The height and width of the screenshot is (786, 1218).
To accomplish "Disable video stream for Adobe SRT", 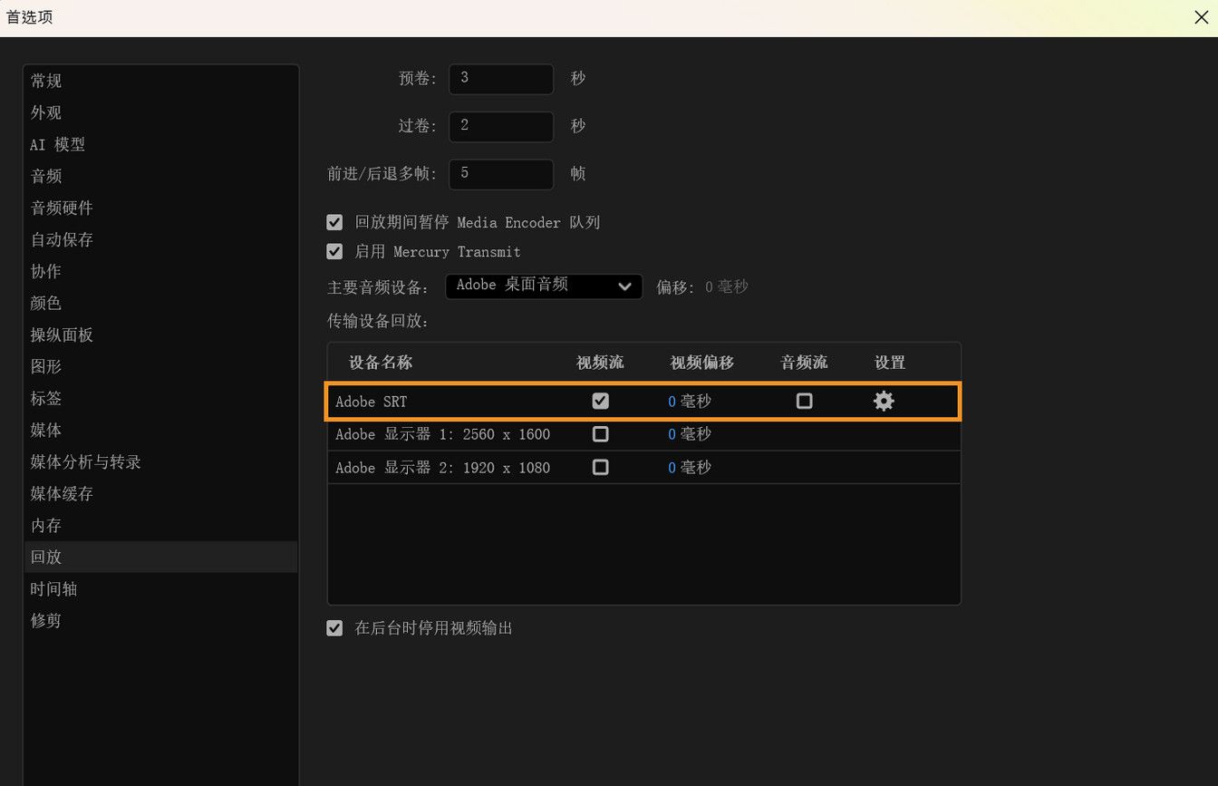I will point(600,400).
